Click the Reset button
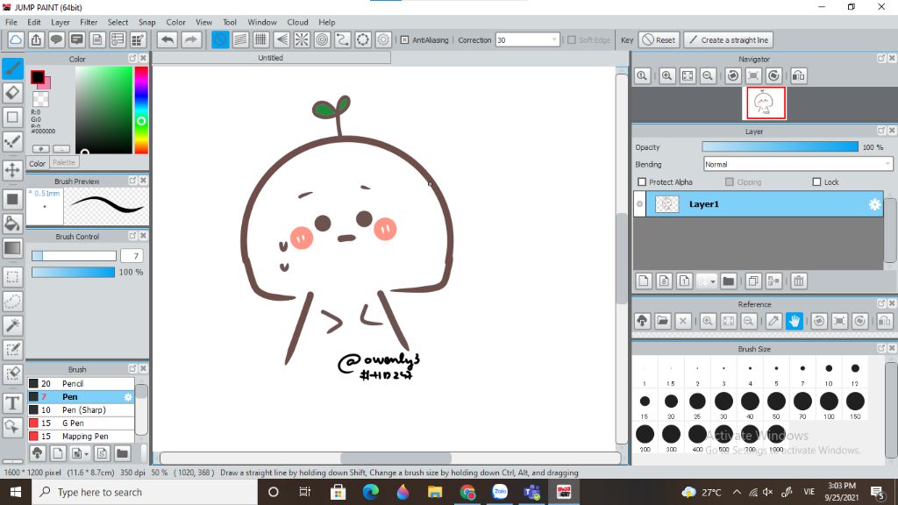898x505 pixels. (659, 40)
